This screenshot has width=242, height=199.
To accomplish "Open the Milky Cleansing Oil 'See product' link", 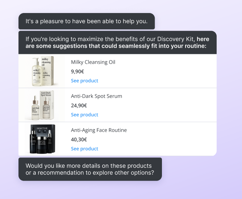I will pos(84,81).
